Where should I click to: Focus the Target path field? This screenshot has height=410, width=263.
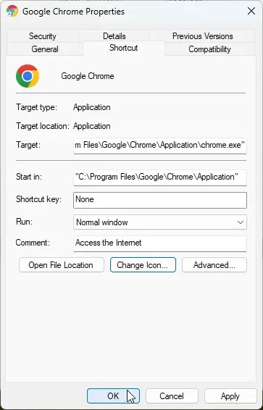point(160,146)
